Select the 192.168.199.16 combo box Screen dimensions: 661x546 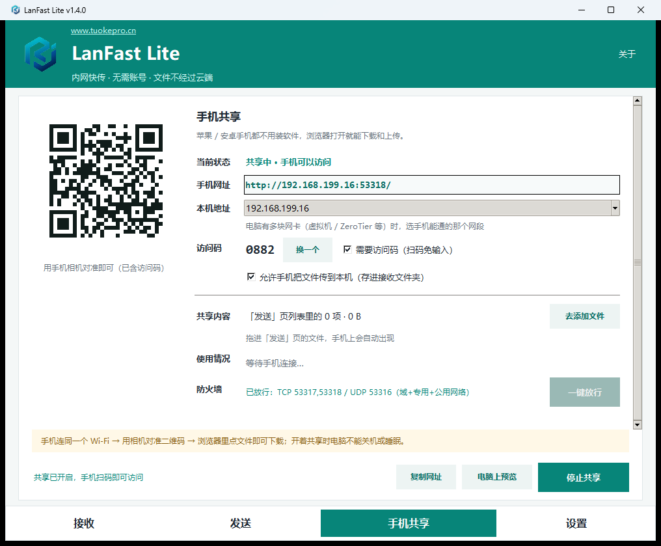[432, 208]
